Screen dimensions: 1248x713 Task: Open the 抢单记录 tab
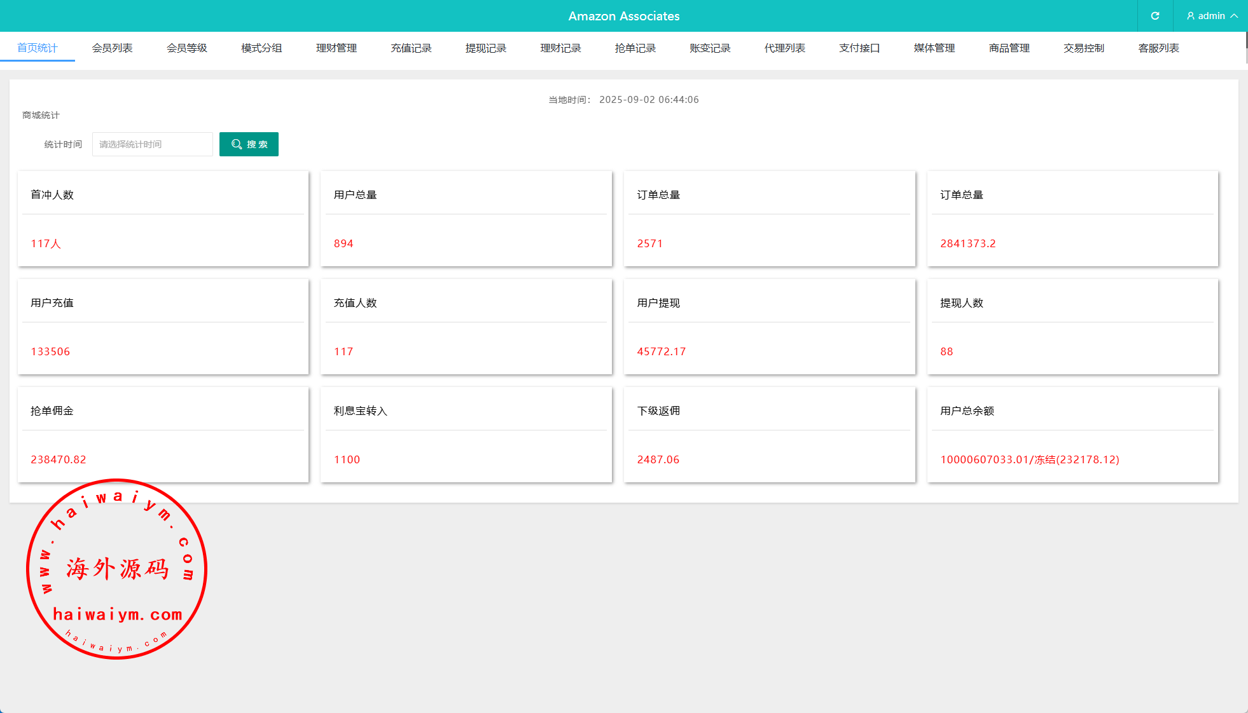point(635,48)
